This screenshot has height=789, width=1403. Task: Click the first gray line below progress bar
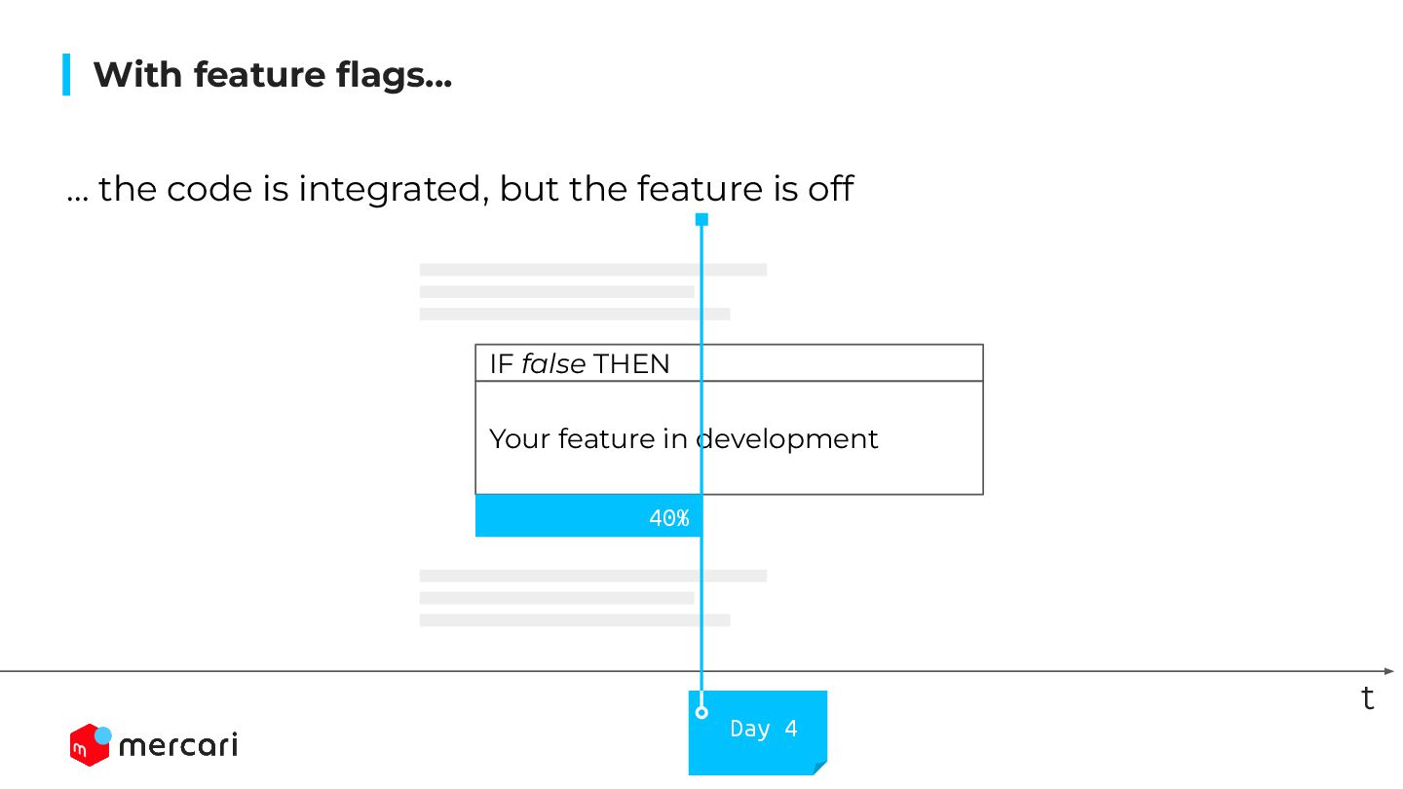[593, 576]
